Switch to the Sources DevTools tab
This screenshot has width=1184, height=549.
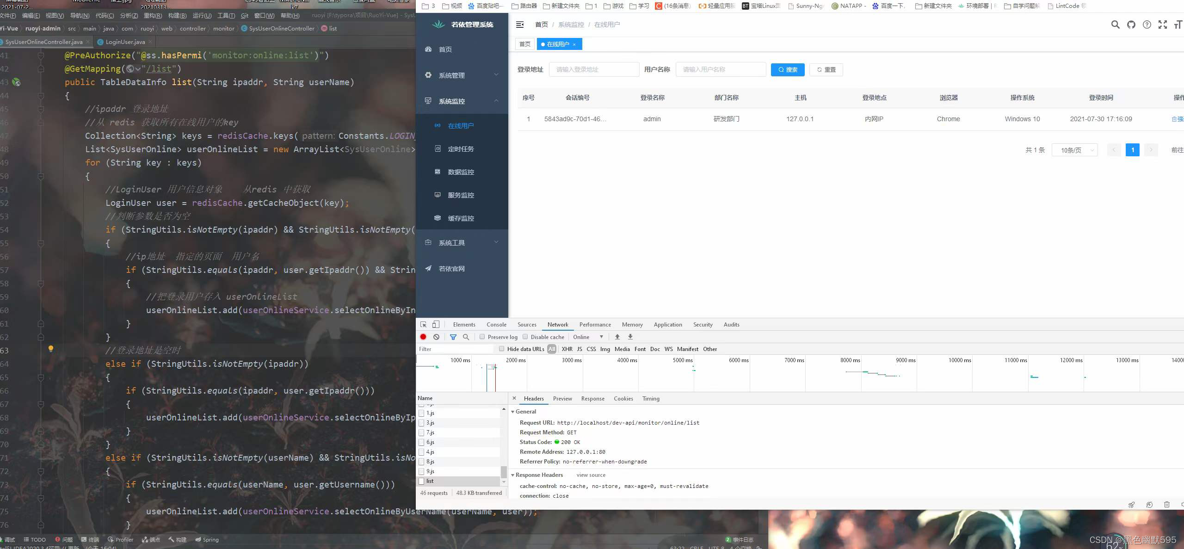tap(527, 325)
